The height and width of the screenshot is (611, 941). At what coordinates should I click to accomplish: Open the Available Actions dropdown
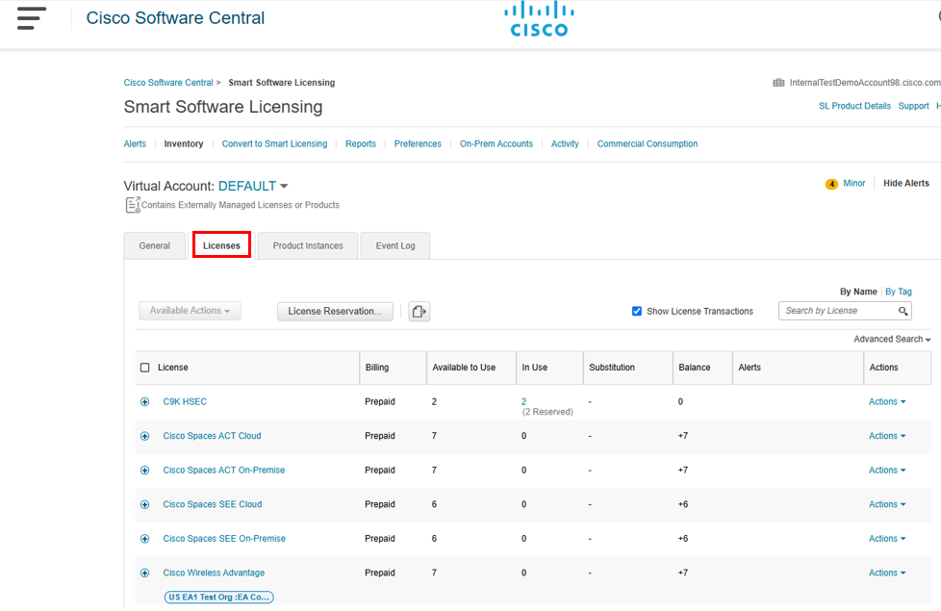pos(190,310)
